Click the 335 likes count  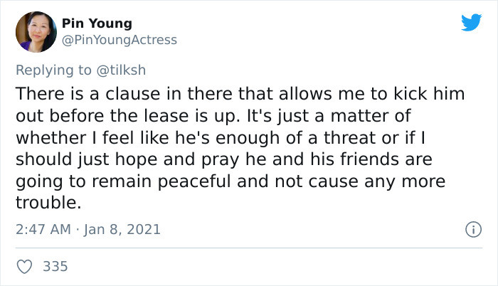click(55, 267)
